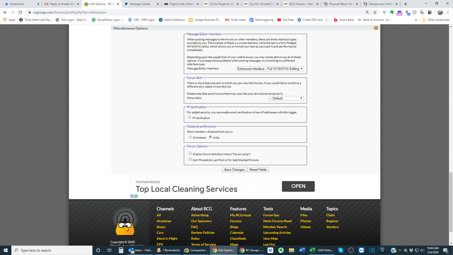Open the 3CX phone app in taskbar
The width and height of the screenshot is (453, 255).
click(382, 250)
